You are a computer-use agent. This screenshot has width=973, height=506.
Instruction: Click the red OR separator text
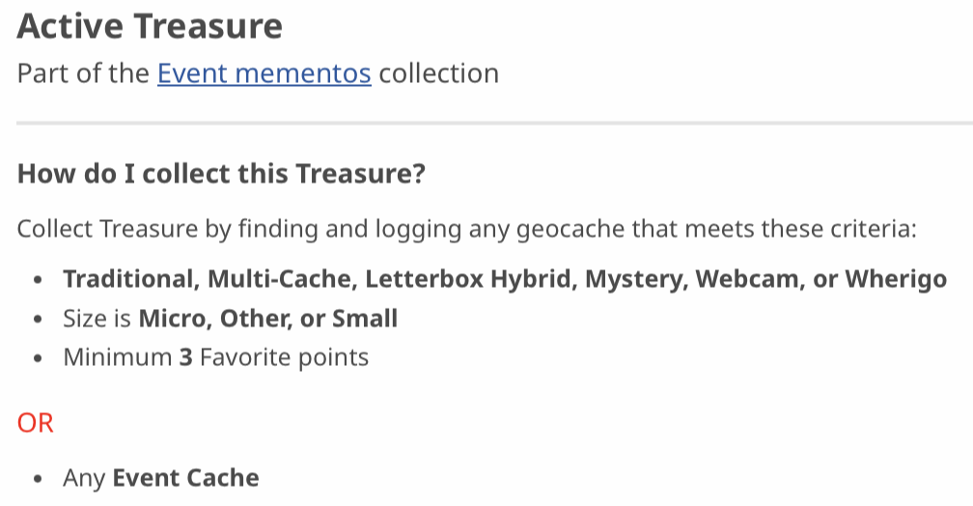[36, 423]
